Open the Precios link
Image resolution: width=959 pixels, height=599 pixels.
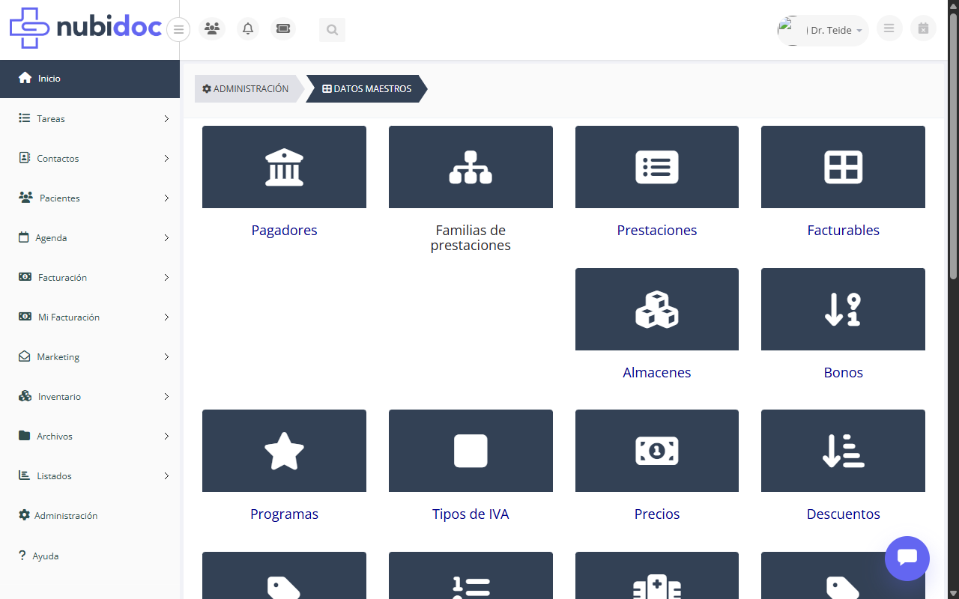coord(657,514)
